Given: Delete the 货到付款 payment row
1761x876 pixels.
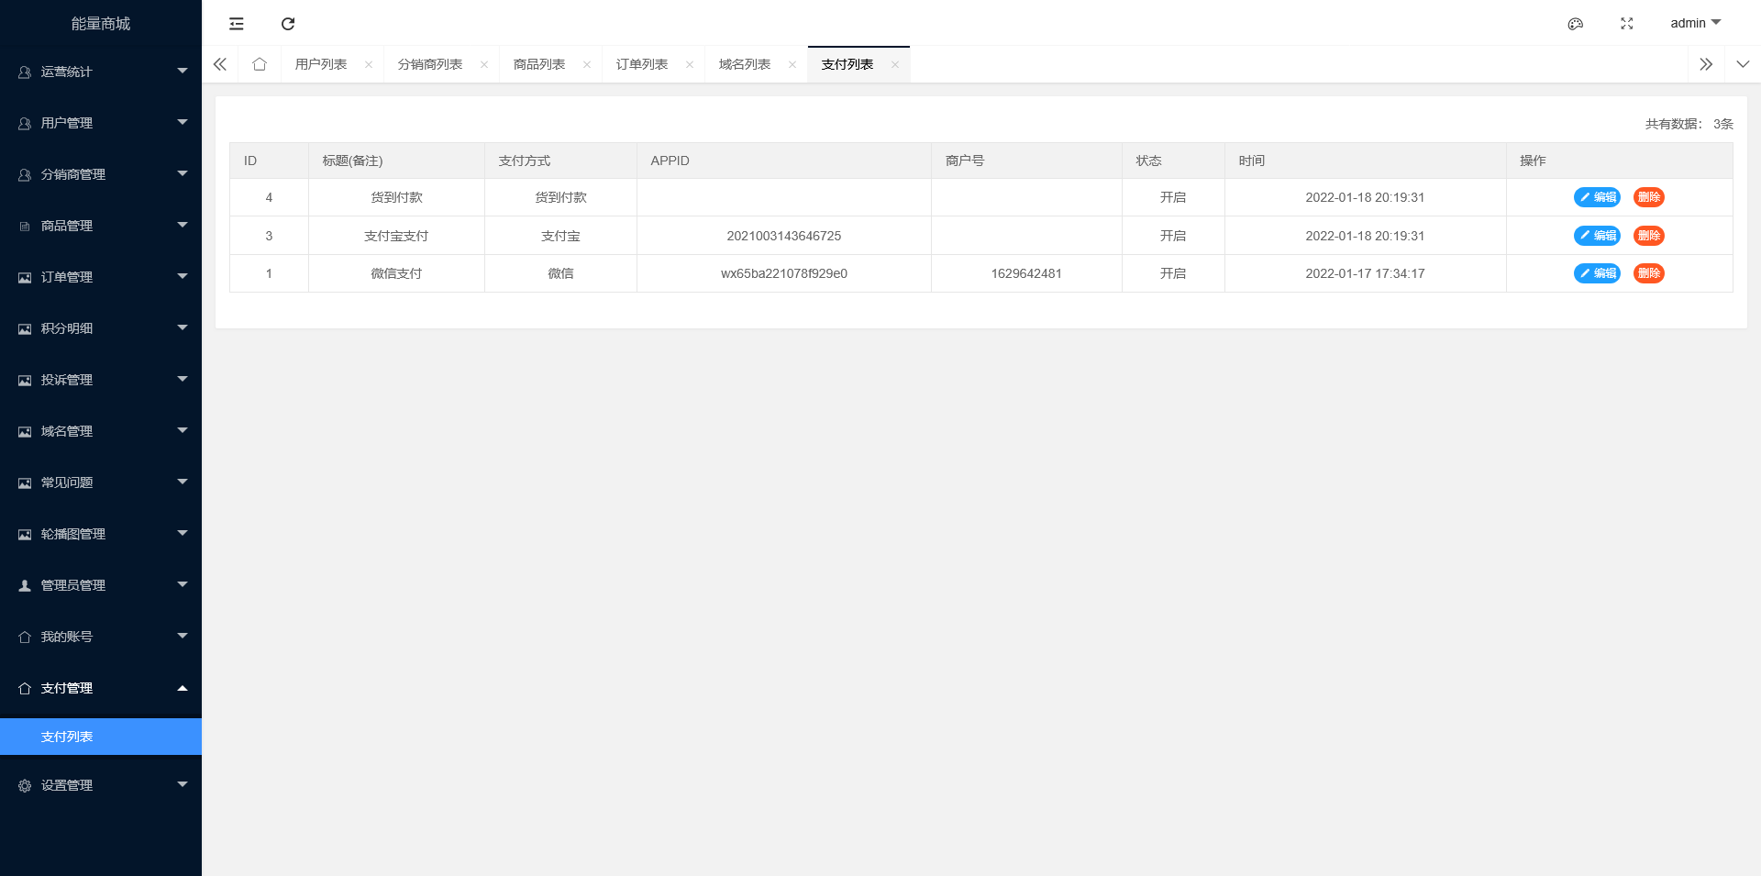Looking at the screenshot, I should (x=1649, y=197).
